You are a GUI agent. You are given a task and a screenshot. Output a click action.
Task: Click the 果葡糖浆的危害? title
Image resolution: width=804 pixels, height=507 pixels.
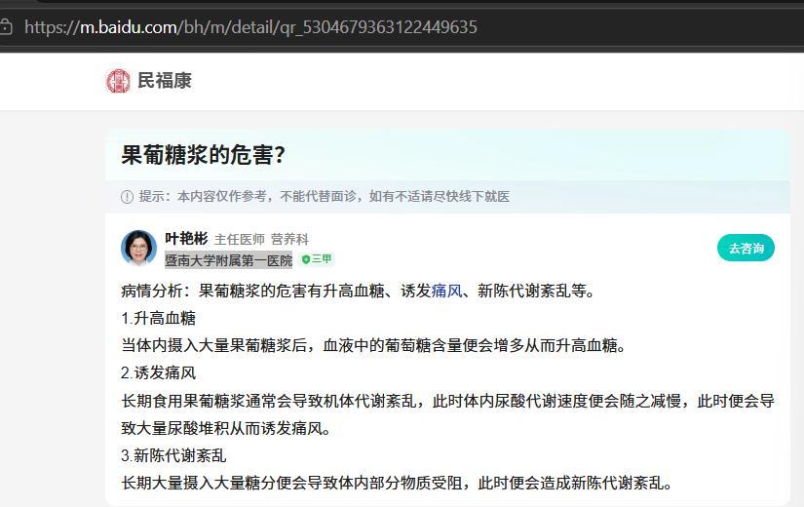point(203,154)
